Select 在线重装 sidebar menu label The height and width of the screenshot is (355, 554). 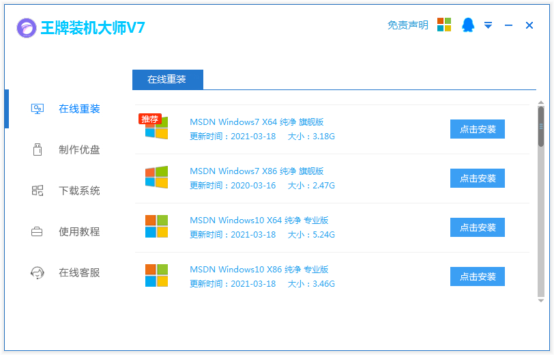(80, 109)
